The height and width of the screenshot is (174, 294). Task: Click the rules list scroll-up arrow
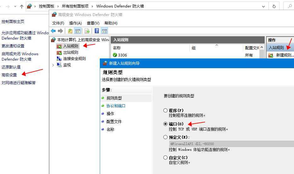point(262,47)
